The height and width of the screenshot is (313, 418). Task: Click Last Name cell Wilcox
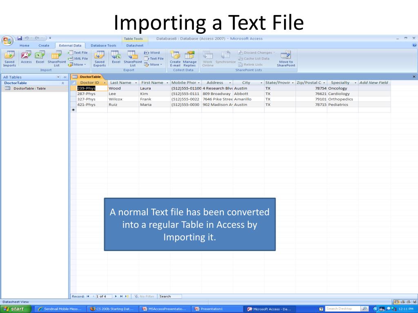point(123,99)
